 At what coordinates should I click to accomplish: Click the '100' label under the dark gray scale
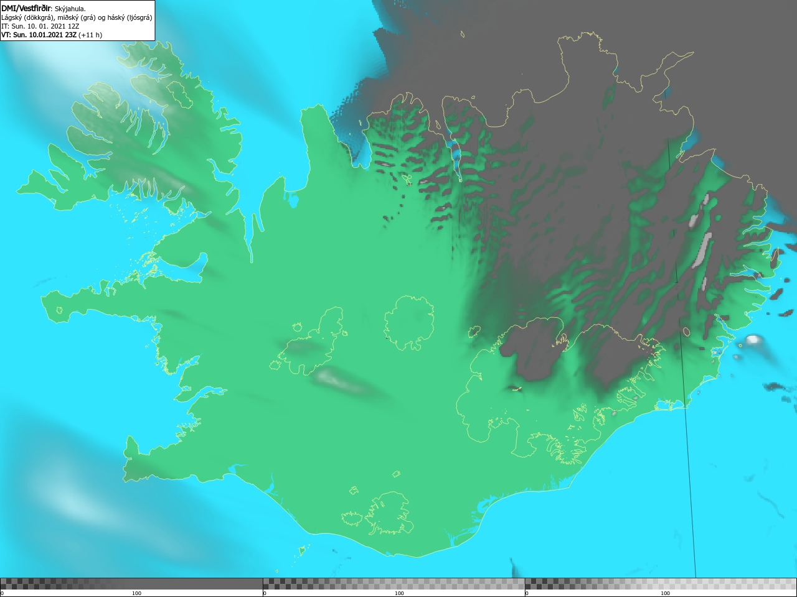point(136,593)
